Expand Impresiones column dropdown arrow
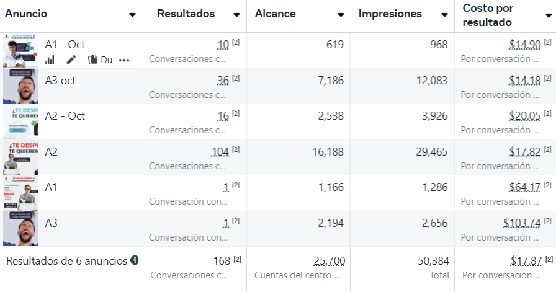Viewport: 556px width, 292px height. (444, 15)
